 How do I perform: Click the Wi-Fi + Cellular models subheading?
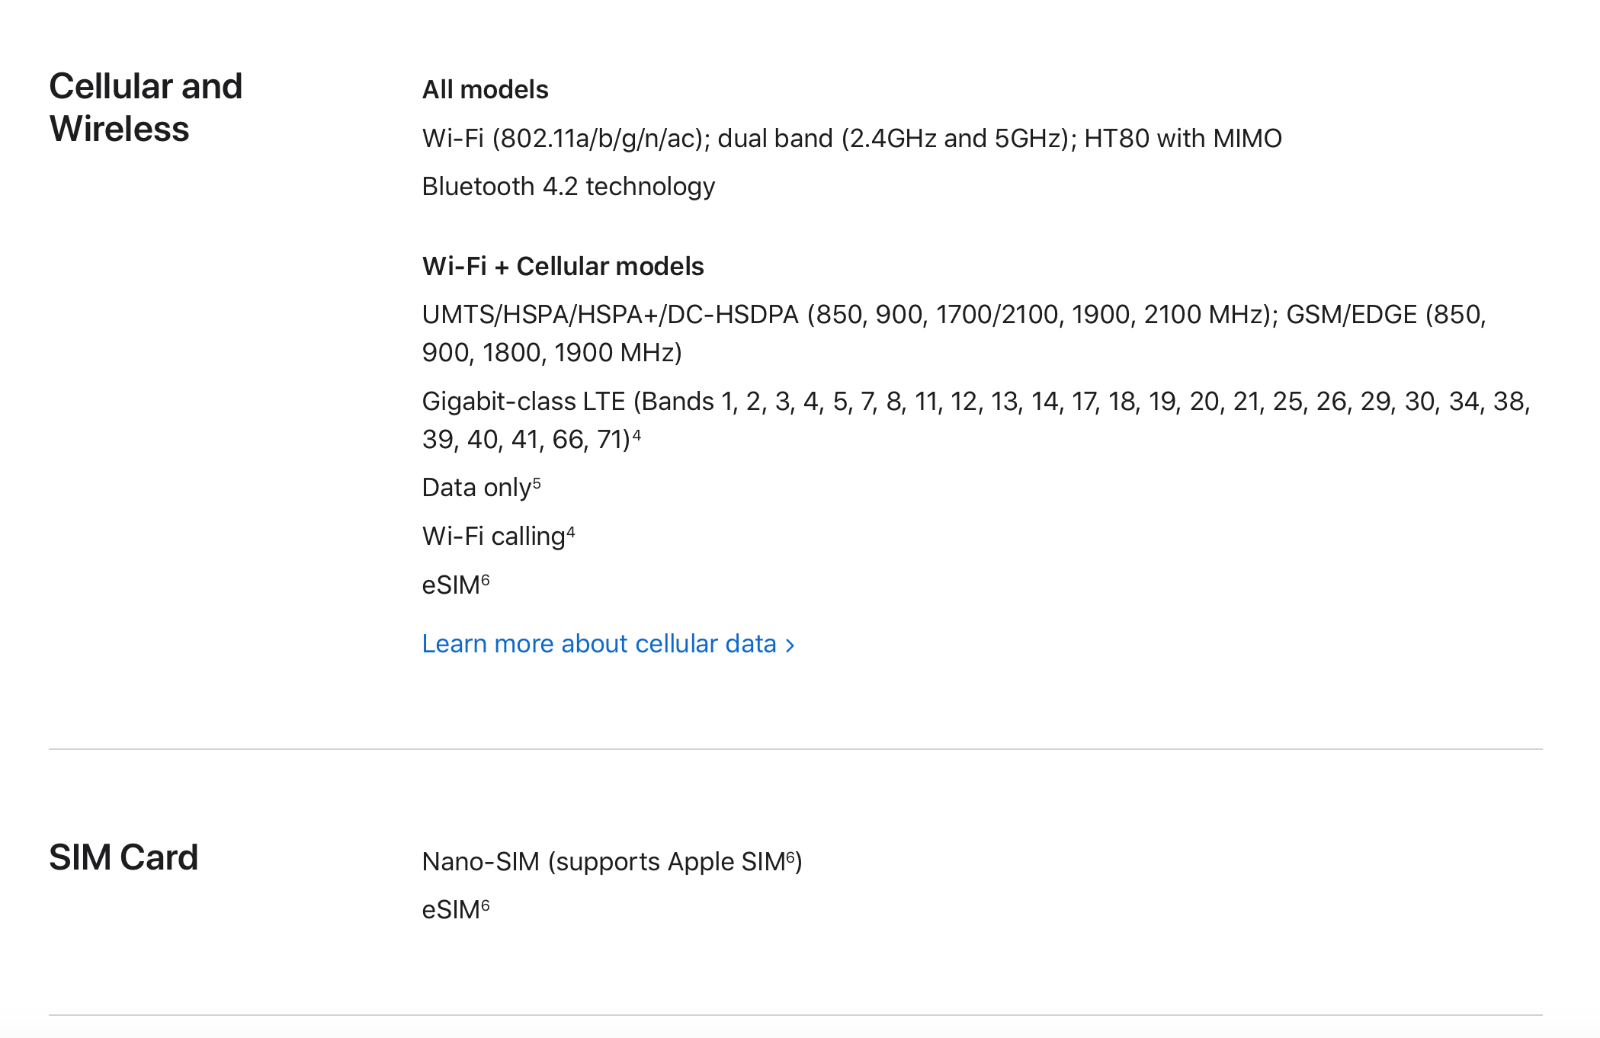pyautogui.click(x=563, y=266)
